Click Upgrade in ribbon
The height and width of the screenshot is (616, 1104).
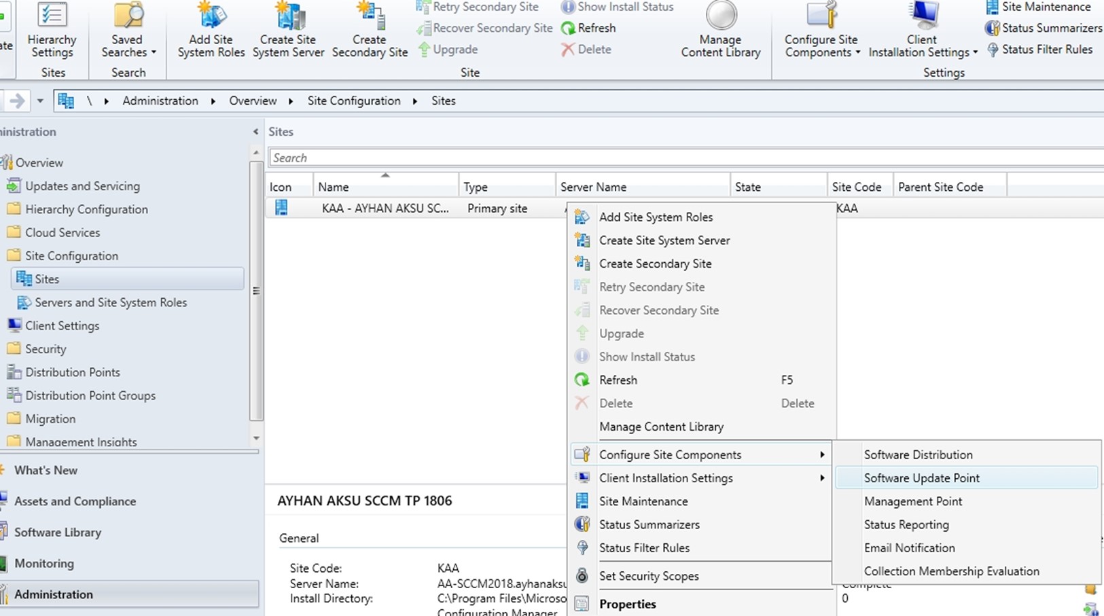point(447,49)
